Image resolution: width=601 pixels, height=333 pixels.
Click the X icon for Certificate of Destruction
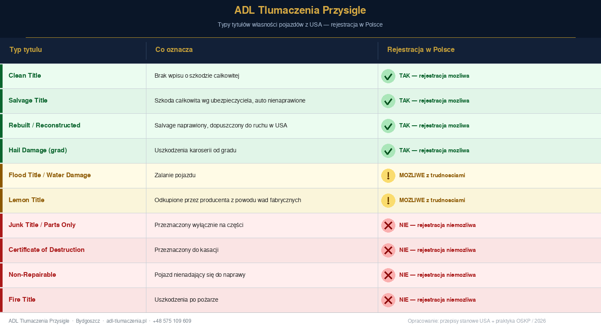click(x=388, y=251)
